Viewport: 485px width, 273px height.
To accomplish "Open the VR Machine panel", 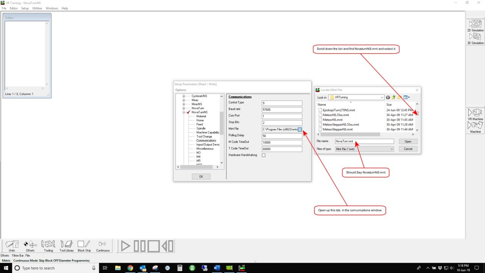I will (x=475, y=114).
